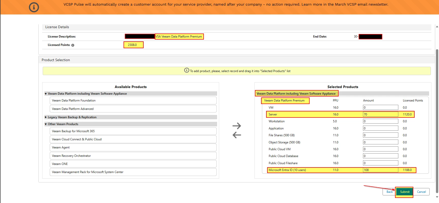This screenshot has width=439, height=203.
Task: Click the VM amount field
Action: pos(381,108)
